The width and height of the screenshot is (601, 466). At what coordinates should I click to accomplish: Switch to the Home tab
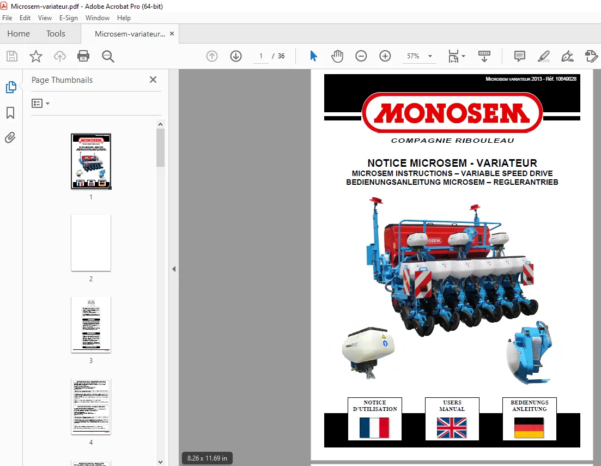pyautogui.click(x=19, y=34)
